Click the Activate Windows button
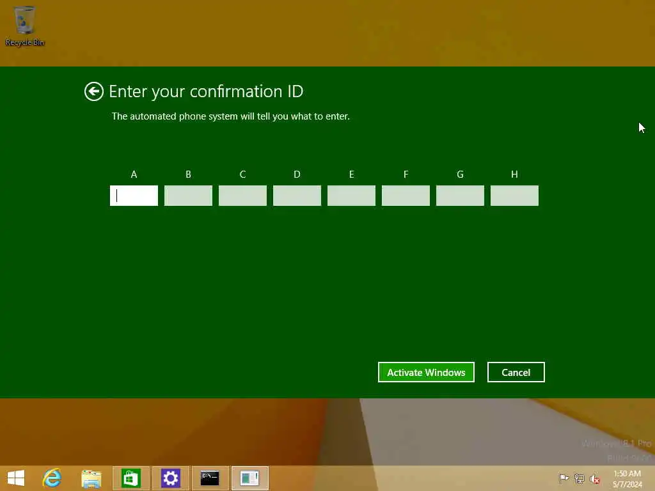The height and width of the screenshot is (491, 655). 426,372
